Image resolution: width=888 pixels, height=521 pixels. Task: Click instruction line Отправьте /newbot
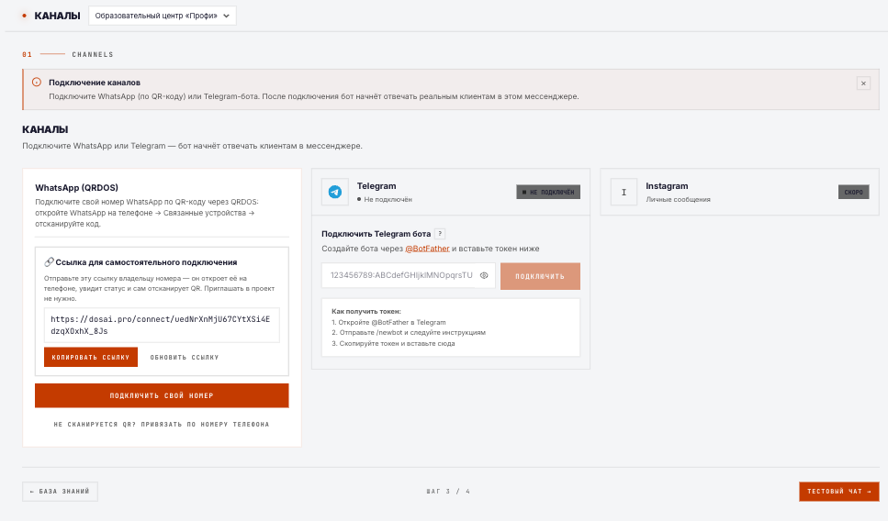point(409,333)
